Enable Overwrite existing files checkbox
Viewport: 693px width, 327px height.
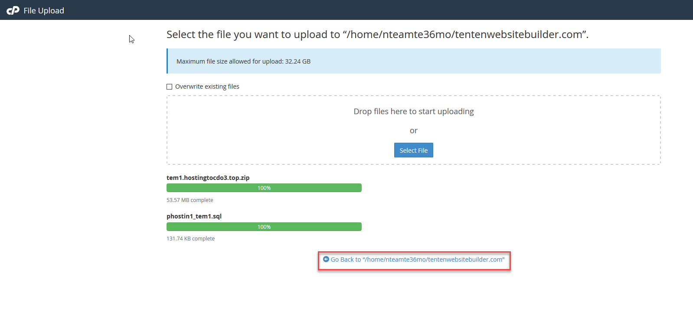[x=170, y=87]
